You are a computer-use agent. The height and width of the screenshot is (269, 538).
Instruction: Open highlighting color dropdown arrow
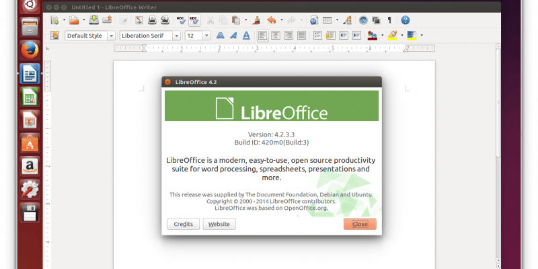(401, 36)
